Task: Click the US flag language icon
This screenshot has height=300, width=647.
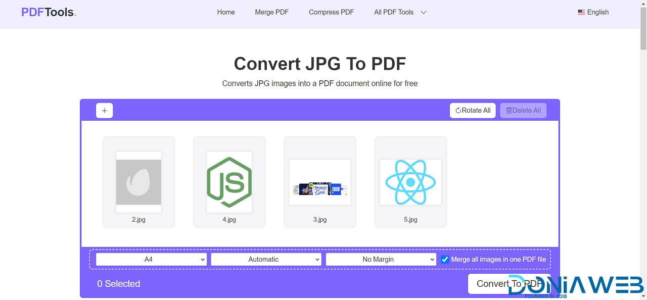Action: [x=581, y=13]
